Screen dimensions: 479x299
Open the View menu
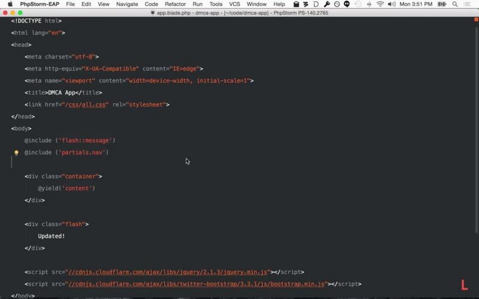104,4
